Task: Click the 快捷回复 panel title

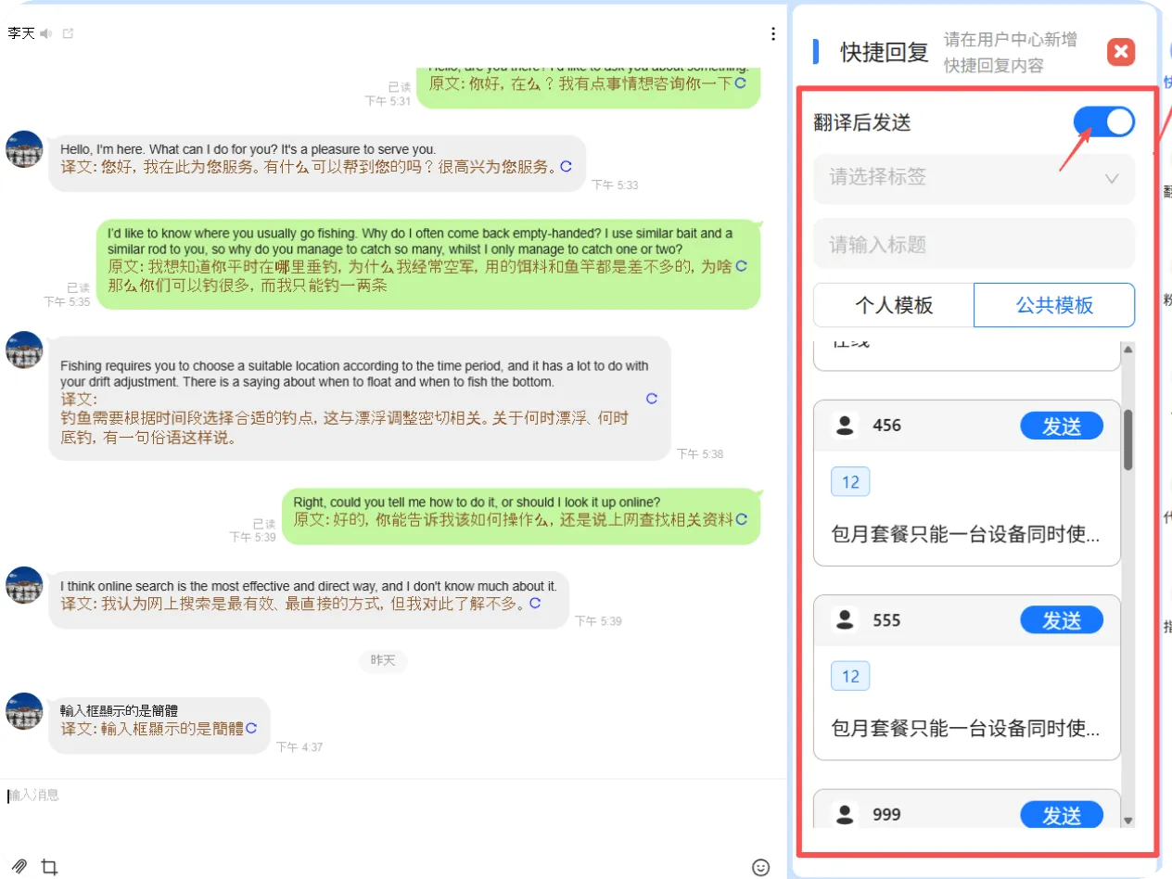Action: coord(885,52)
